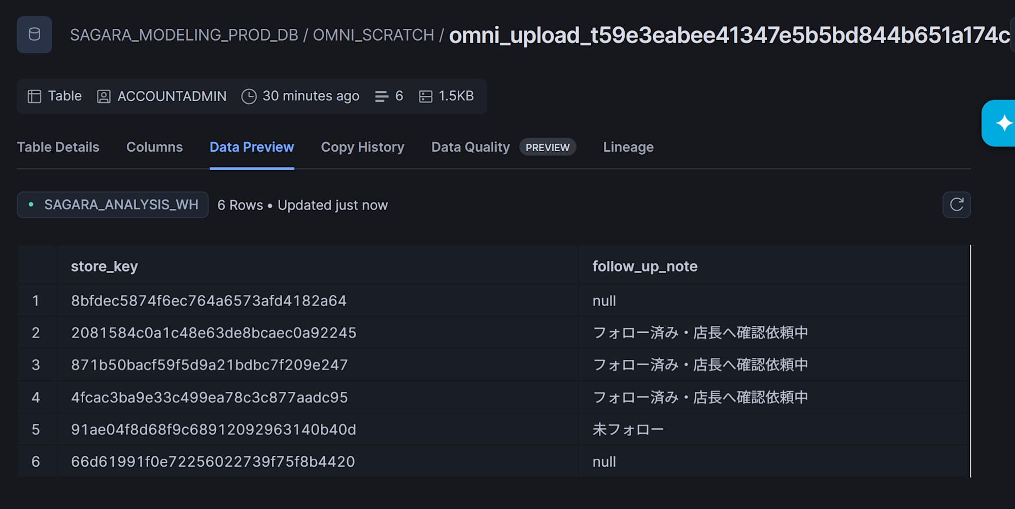Click the Table type icon
This screenshot has height=509, width=1015.
coord(35,96)
